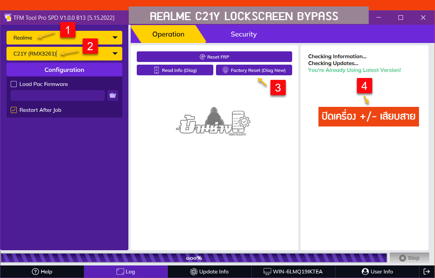Image resolution: width=435 pixels, height=278 pixels.
Task: Click the Pac firmware path input field
Action: click(58, 95)
